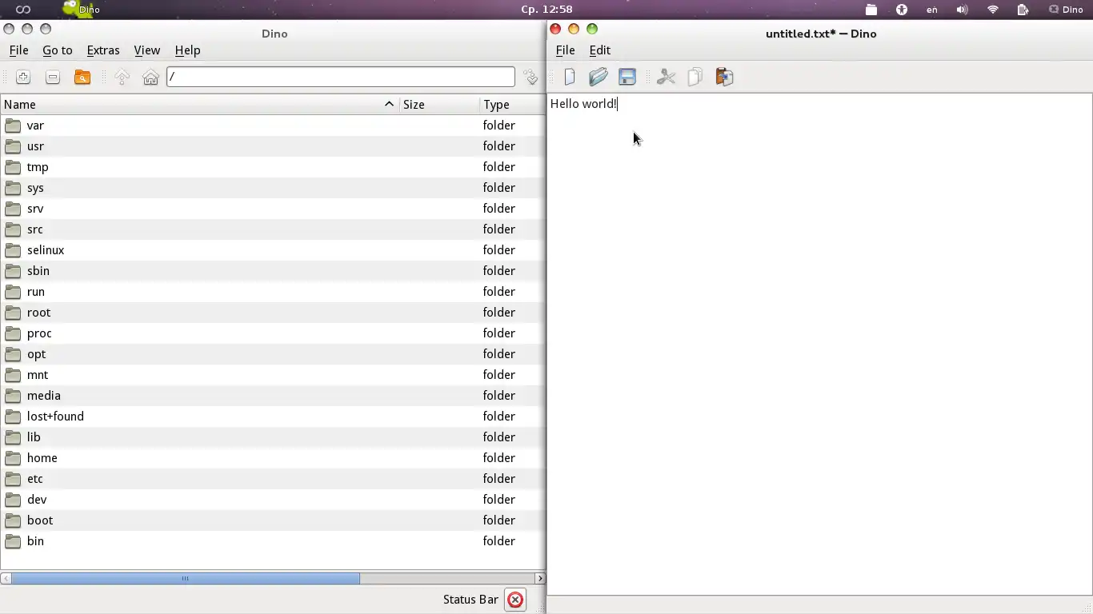Click the horizontal scrollbar thumb in file list

point(185,579)
